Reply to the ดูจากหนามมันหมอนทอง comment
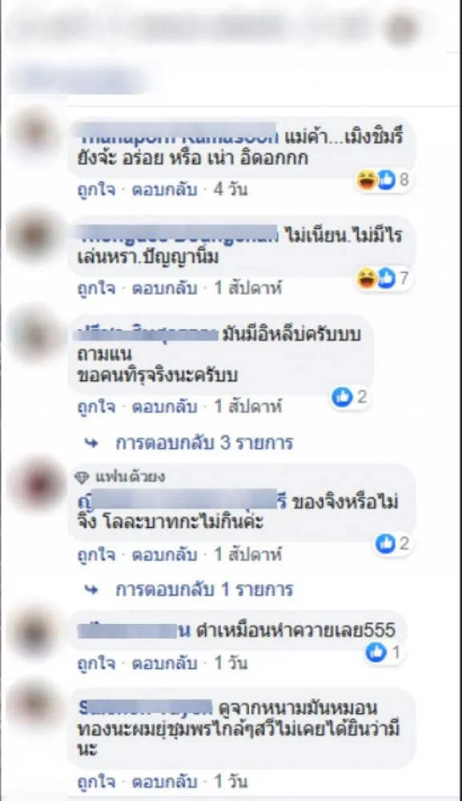 164,782
